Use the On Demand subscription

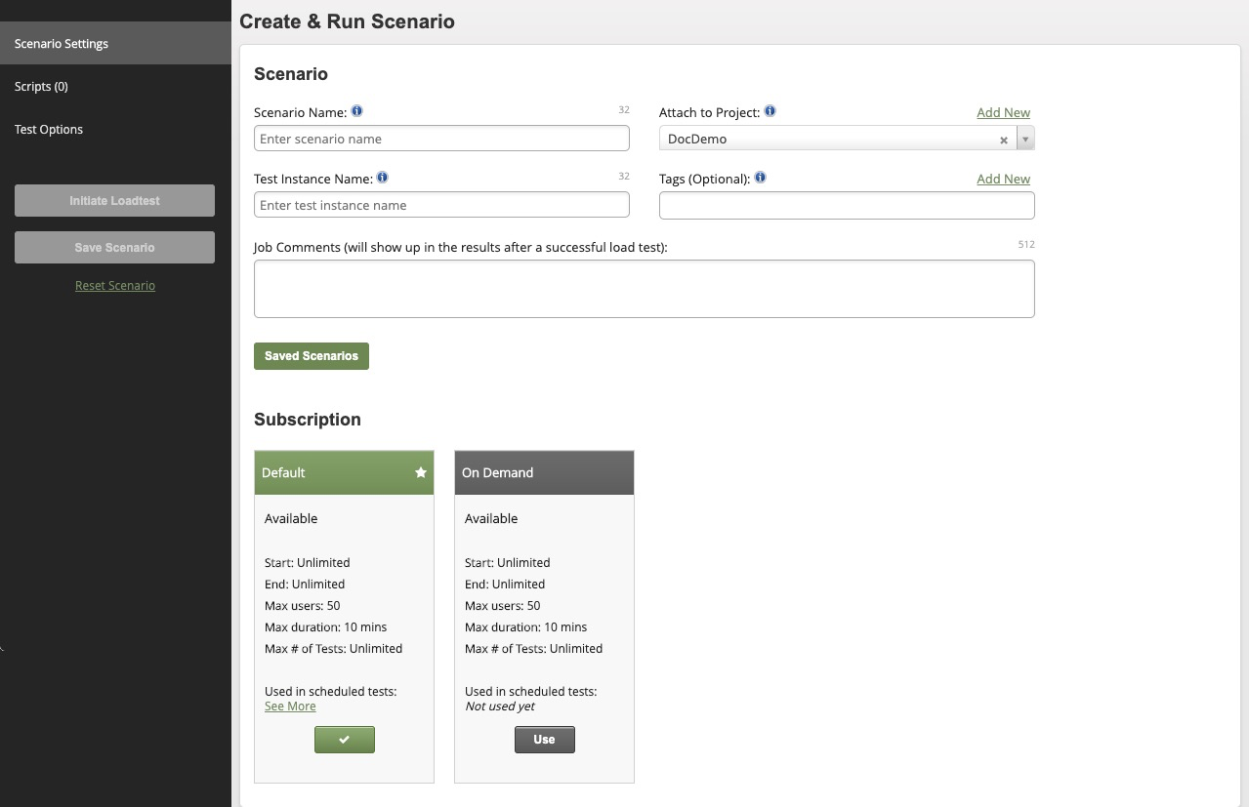click(x=544, y=740)
